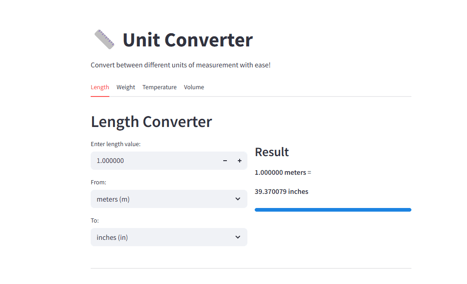Switch to the Temperature tab

[x=159, y=87]
